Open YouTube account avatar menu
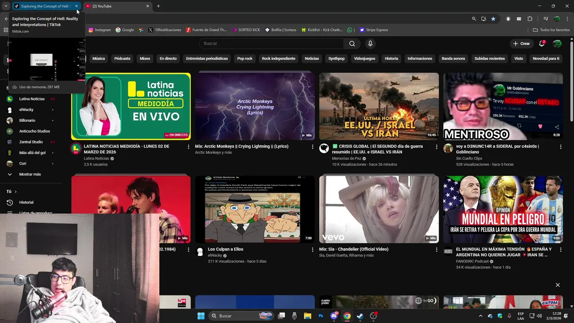Image resolution: width=574 pixels, height=323 pixels. [x=557, y=44]
